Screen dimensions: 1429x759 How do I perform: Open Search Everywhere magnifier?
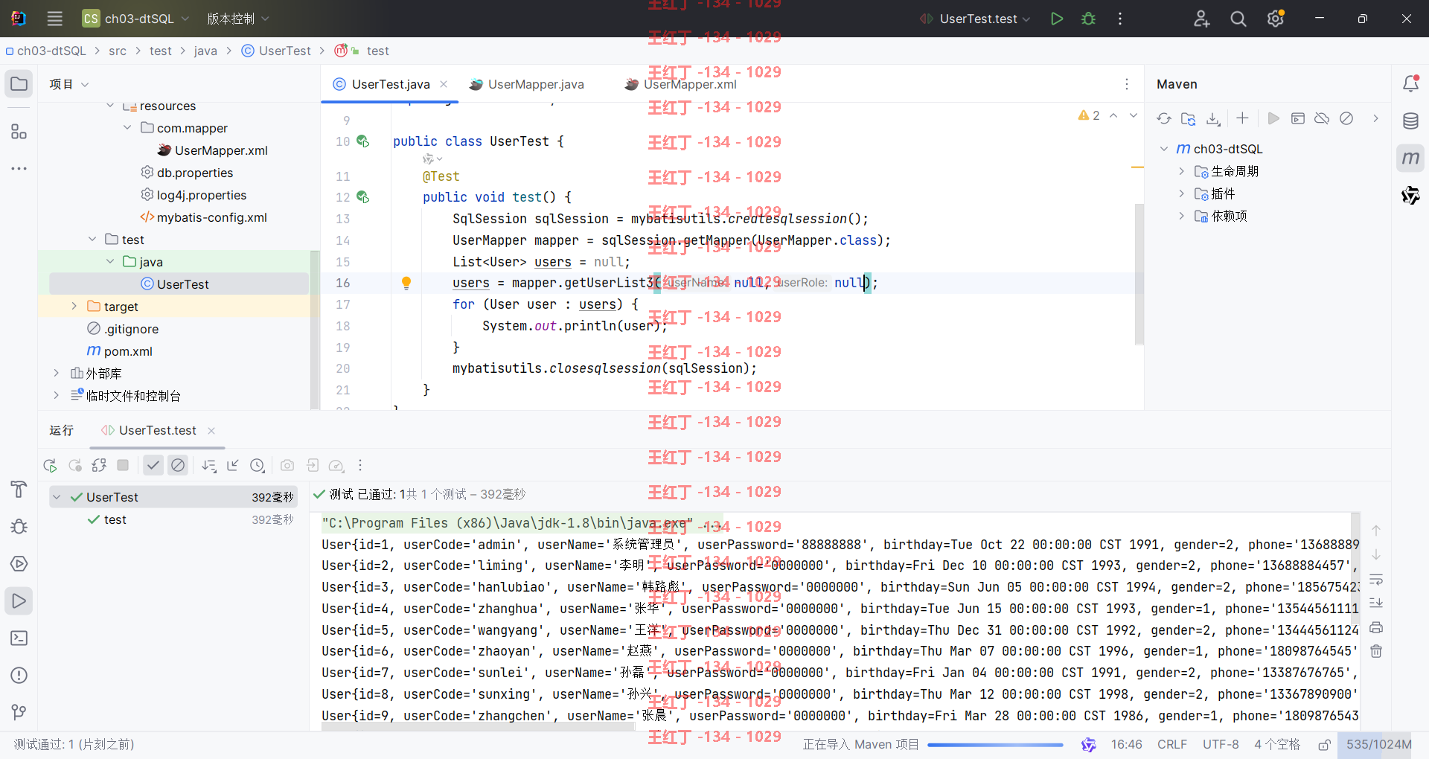(1238, 19)
